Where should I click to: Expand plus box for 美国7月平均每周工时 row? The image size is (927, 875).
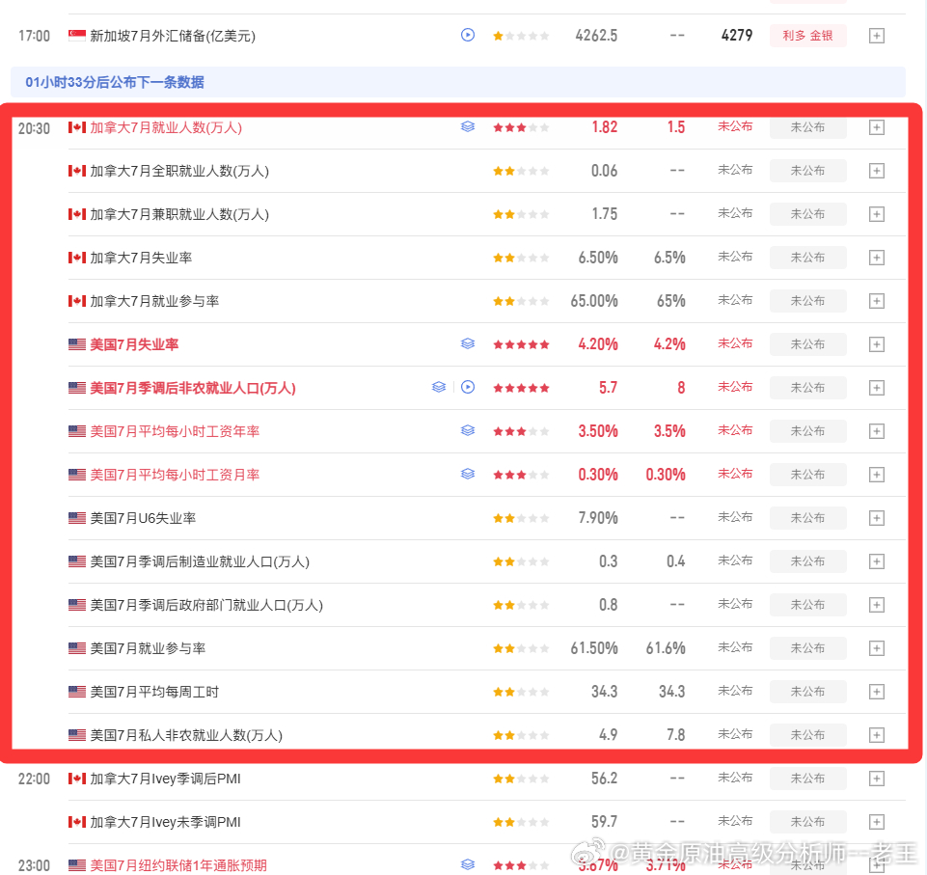pyautogui.click(x=877, y=692)
